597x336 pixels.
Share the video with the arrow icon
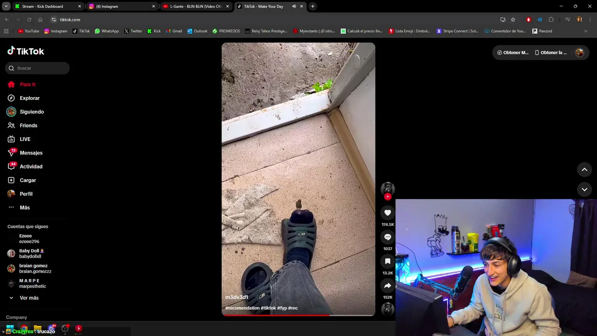pos(388,286)
